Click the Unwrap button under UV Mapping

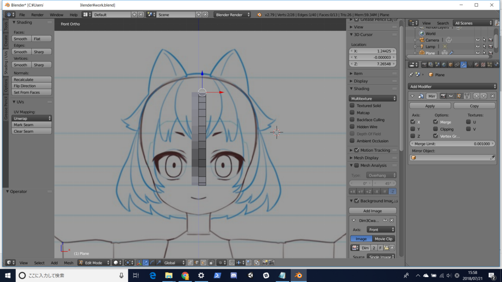[31, 117]
